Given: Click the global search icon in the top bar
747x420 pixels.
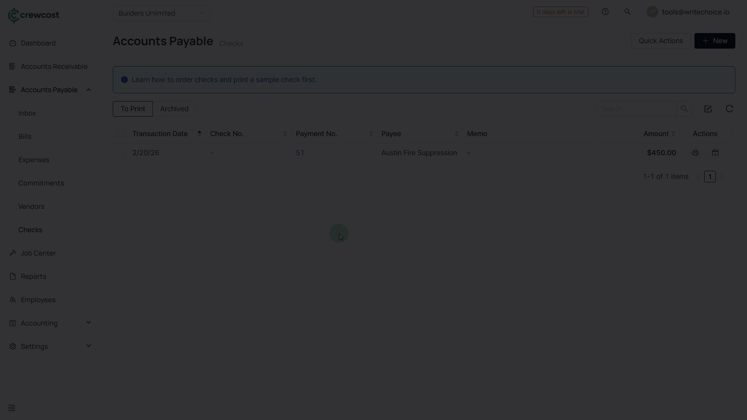Looking at the screenshot, I should [627, 12].
